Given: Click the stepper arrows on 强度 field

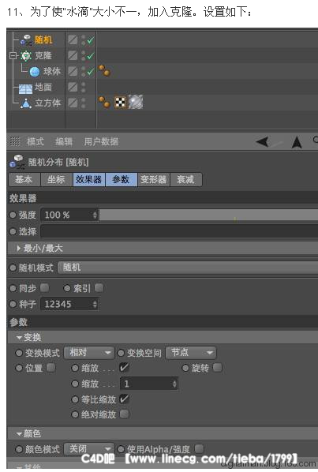Looking at the screenshot, I should (x=95, y=215).
